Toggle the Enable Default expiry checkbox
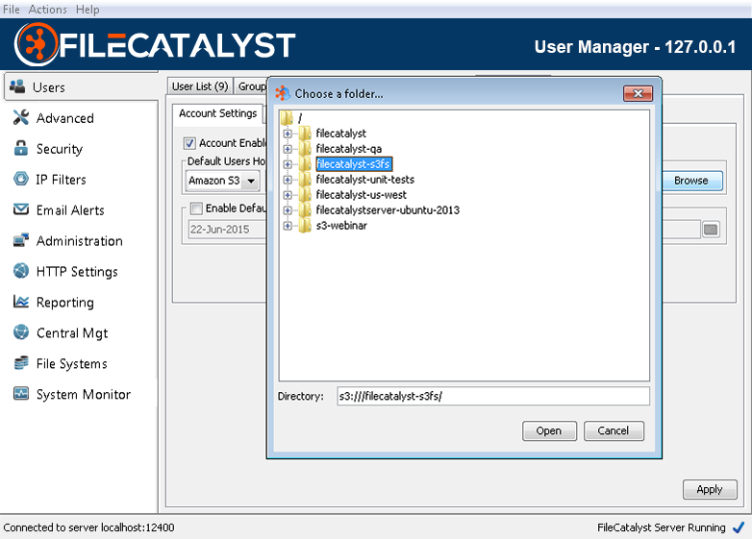 point(196,208)
